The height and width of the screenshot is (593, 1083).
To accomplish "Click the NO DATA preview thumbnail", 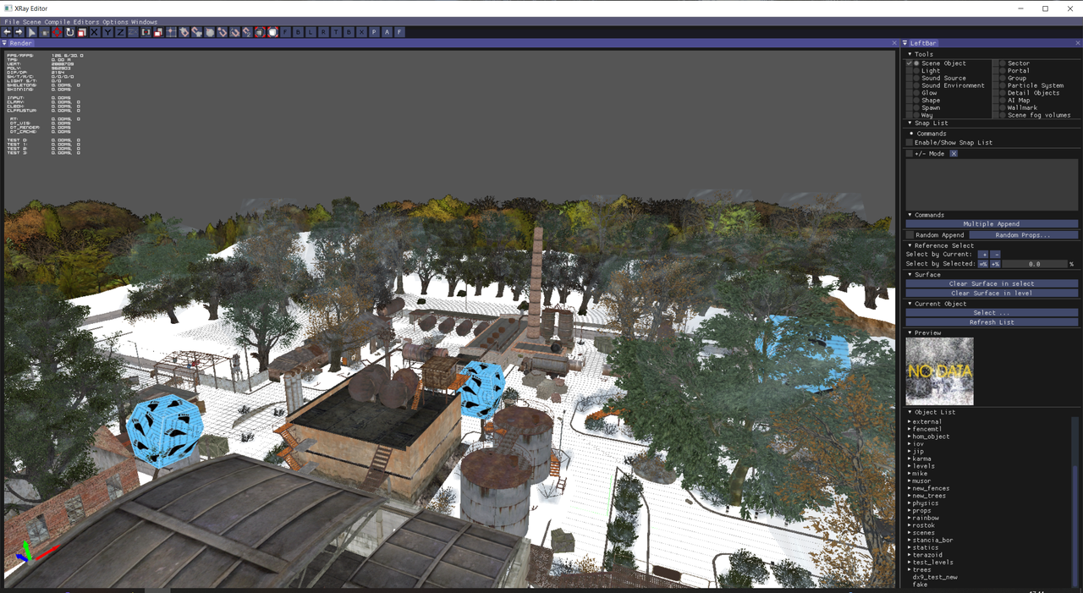I will pos(940,371).
